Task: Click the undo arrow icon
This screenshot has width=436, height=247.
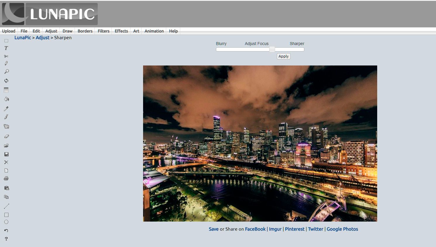Action: pos(6,230)
